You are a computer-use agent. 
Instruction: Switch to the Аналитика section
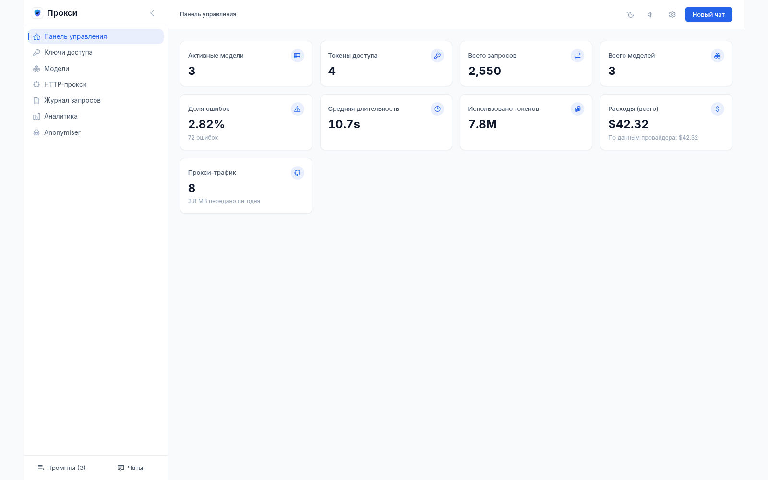(96, 116)
